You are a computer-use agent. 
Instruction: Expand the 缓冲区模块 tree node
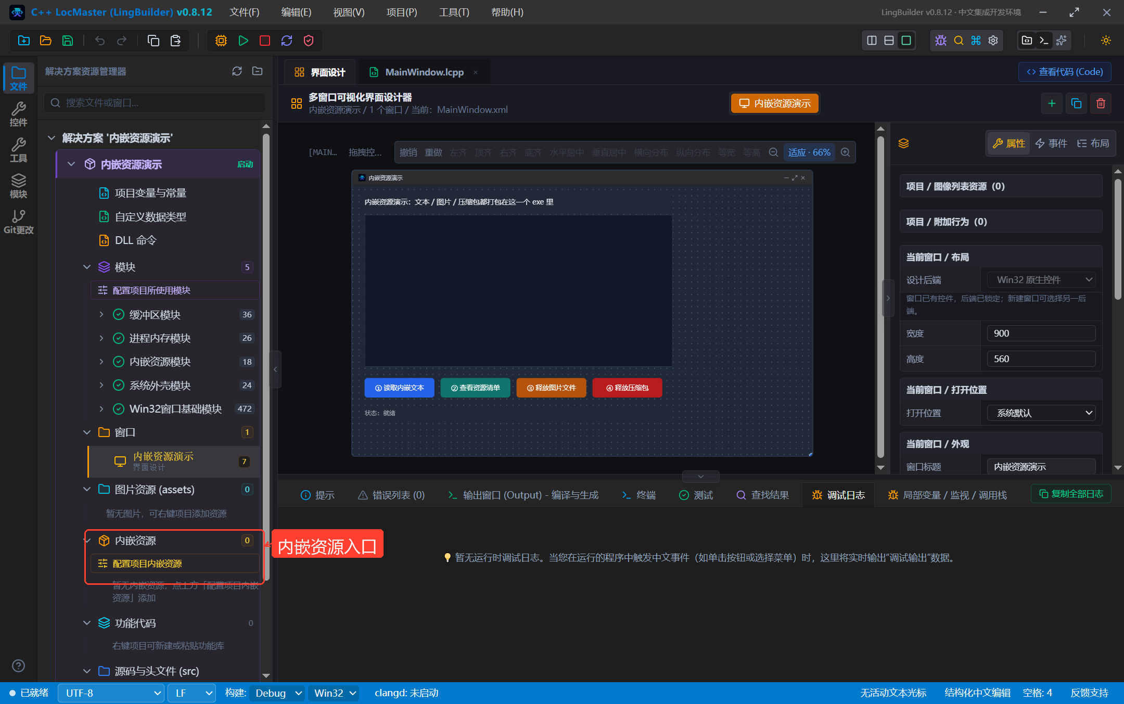click(x=101, y=315)
